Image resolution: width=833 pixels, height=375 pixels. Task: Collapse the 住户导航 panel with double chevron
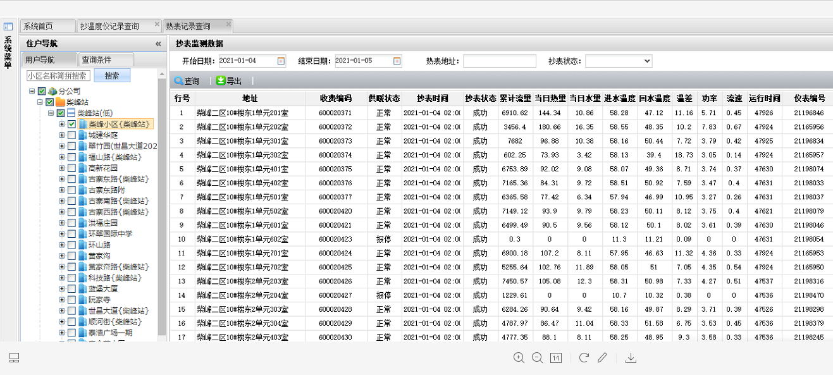pos(158,44)
